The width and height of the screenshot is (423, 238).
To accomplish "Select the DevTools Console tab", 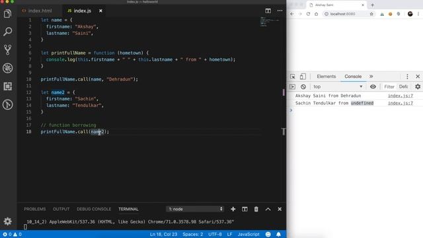I will click(x=353, y=77).
